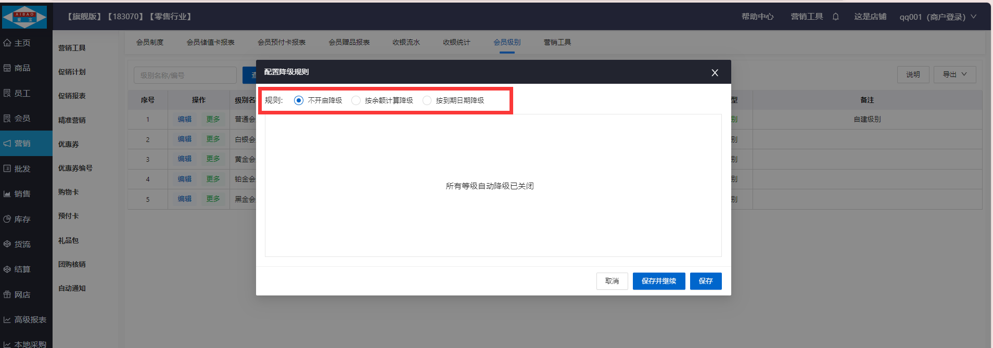993x348 pixels.
Task: Open the 销售 sales chart icon
Action: (7, 194)
